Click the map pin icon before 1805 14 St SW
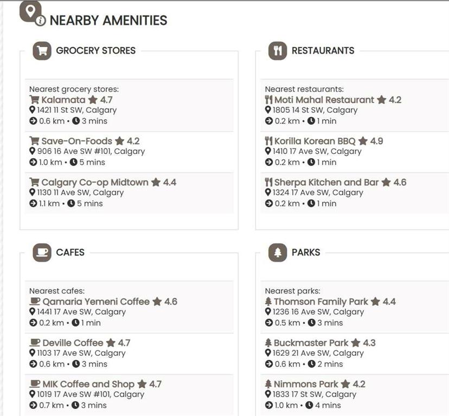 pos(268,110)
